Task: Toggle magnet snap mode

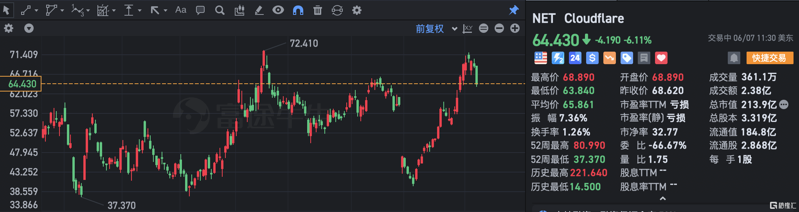Action: (x=298, y=11)
